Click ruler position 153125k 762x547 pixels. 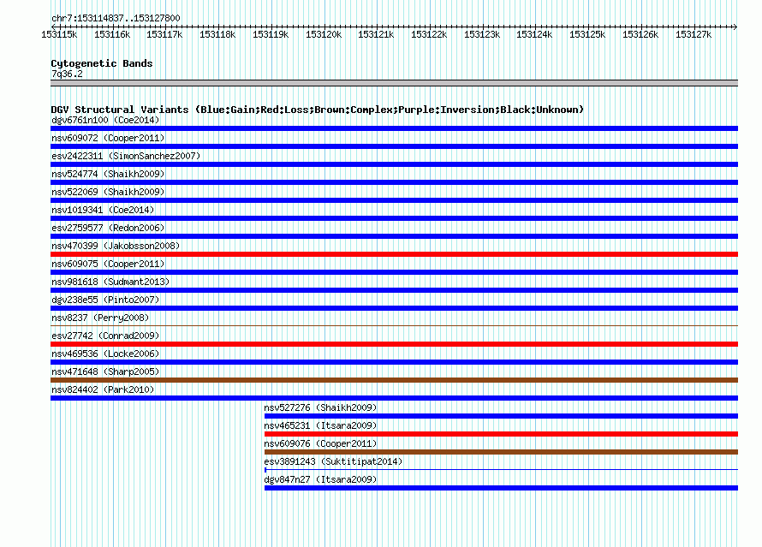coord(587,34)
